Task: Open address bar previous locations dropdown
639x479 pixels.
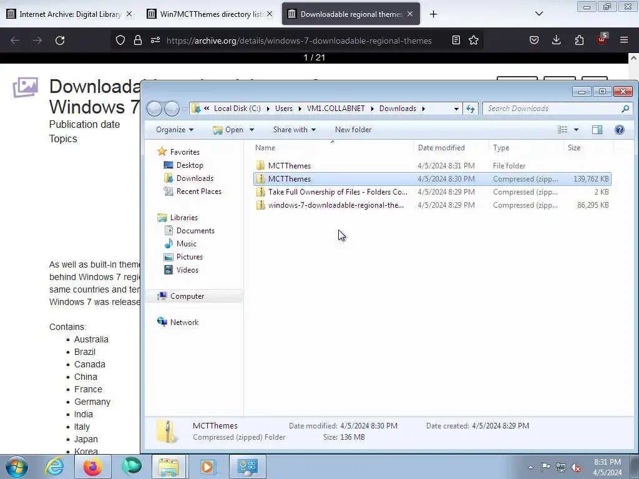Action: tap(456, 109)
